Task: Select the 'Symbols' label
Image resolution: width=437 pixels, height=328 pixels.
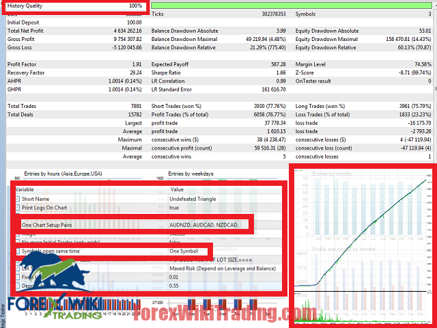Action: [305, 14]
